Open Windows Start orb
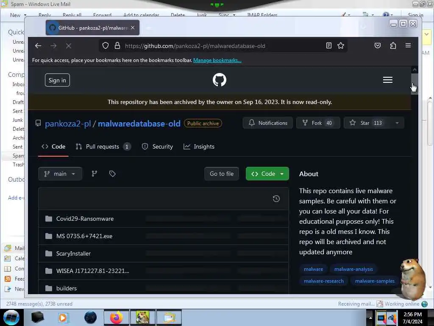The width and height of the screenshot is (434, 326). pyautogui.click(x=11, y=318)
